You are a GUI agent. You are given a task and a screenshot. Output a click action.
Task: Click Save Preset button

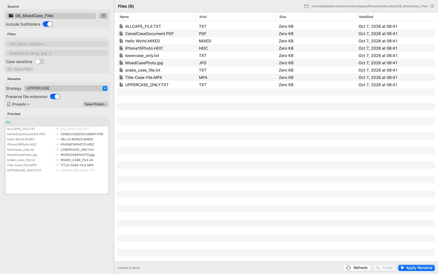[x=96, y=104]
